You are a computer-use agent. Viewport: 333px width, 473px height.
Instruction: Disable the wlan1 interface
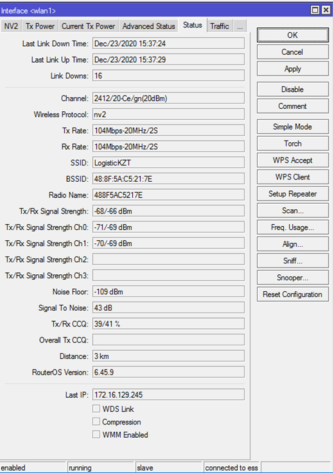[292, 89]
